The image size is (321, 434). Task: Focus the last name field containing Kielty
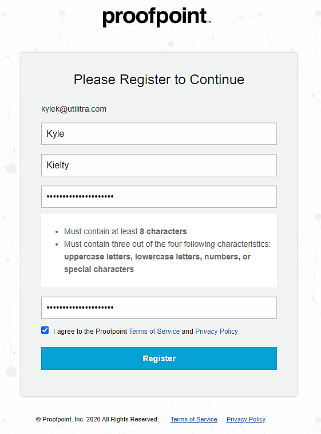(x=159, y=165)
